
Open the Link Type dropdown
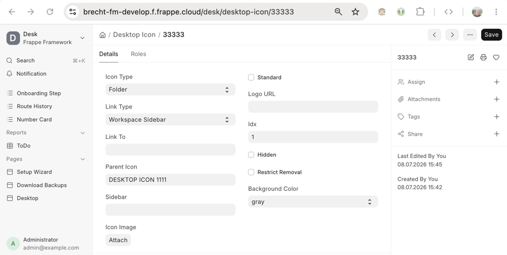click(171, 119)
